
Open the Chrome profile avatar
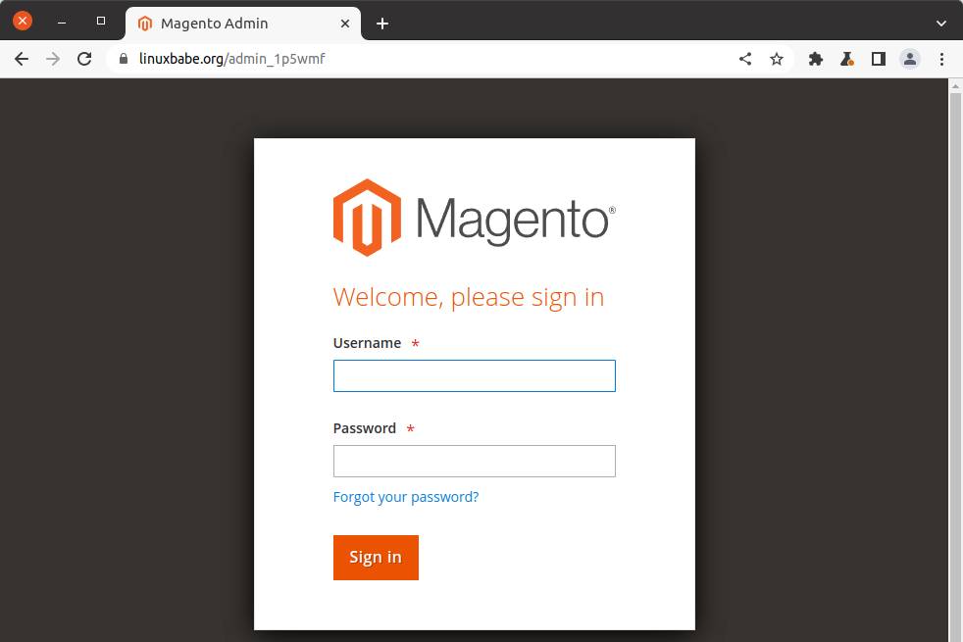(910, 59)
